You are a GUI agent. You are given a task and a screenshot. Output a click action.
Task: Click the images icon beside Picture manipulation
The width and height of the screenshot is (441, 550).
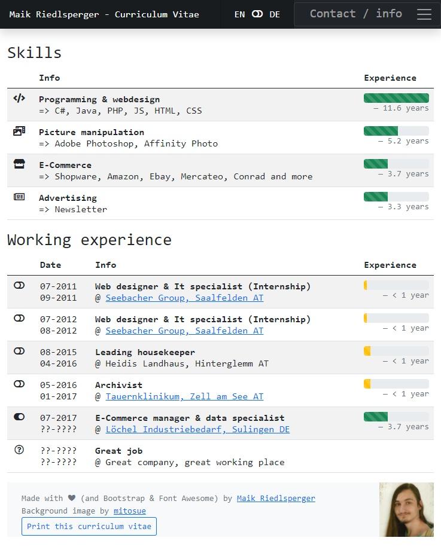point(19,131)
